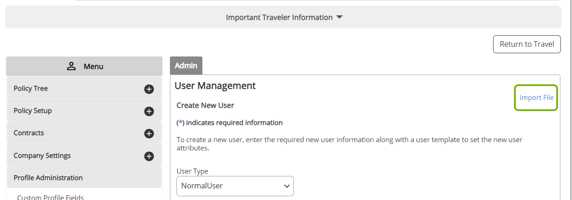Select the Admin tab
This screenshot has width=572, height=200.
tap(186, 66)
